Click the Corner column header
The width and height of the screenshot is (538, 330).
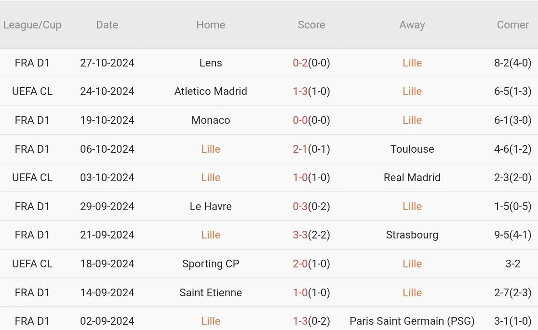(x=512, y=25)
